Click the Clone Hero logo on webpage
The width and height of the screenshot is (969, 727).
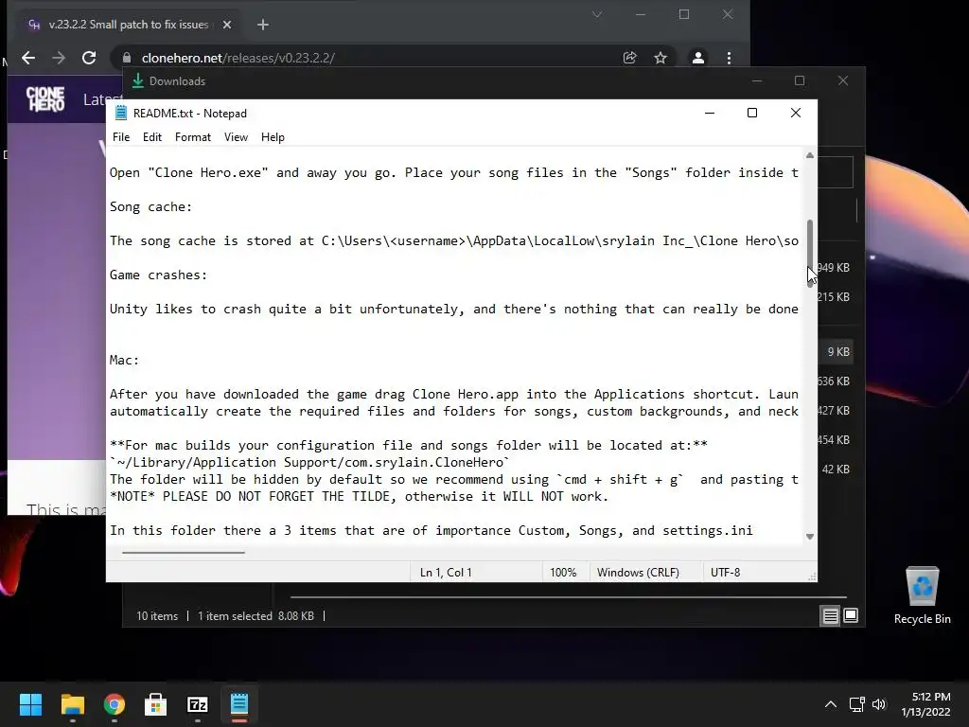45,98
